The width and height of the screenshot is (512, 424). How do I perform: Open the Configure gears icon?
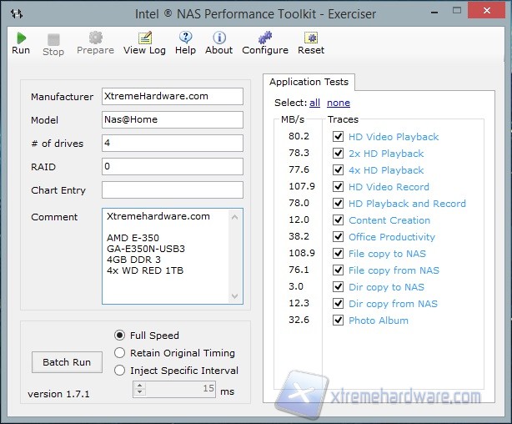[x=264, y=38]
